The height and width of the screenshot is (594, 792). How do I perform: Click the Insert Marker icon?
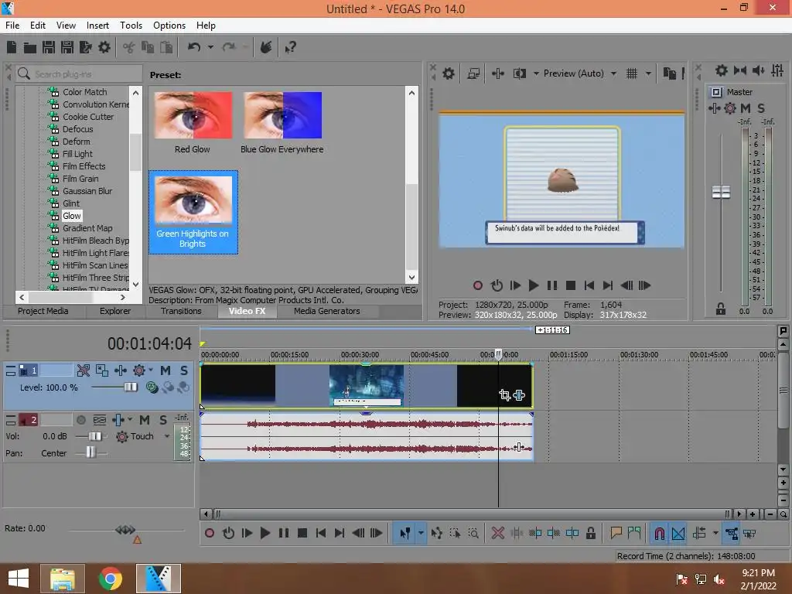click(616, 533)
